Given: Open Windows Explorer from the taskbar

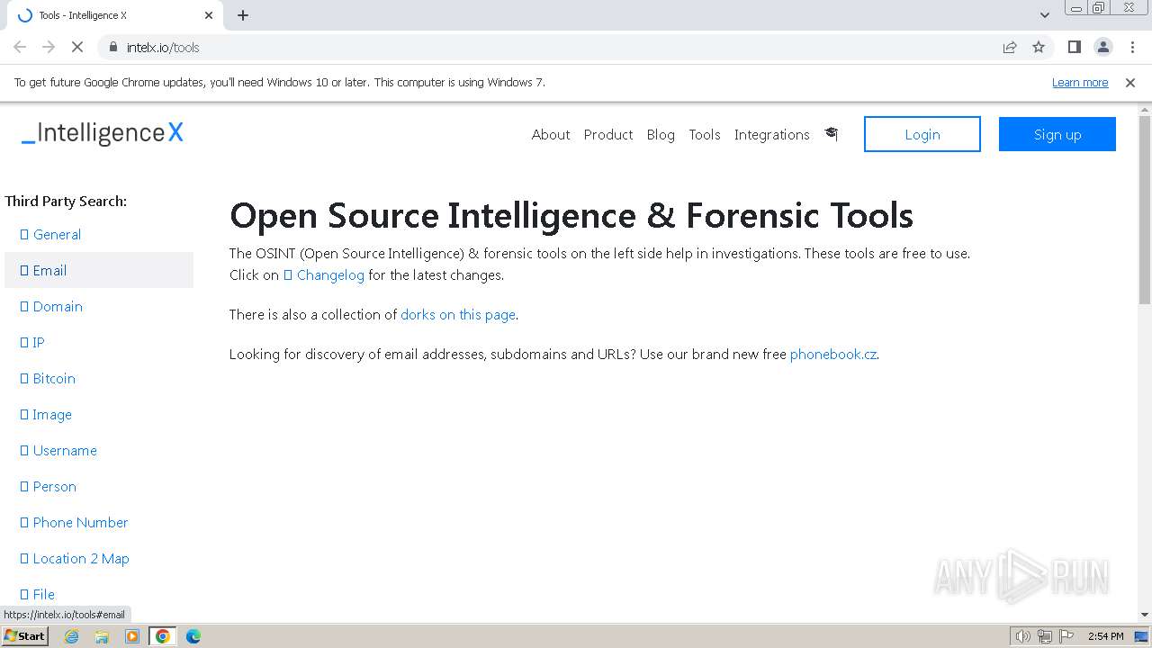Looking at the screenshot, I should (x=102, y=636).
